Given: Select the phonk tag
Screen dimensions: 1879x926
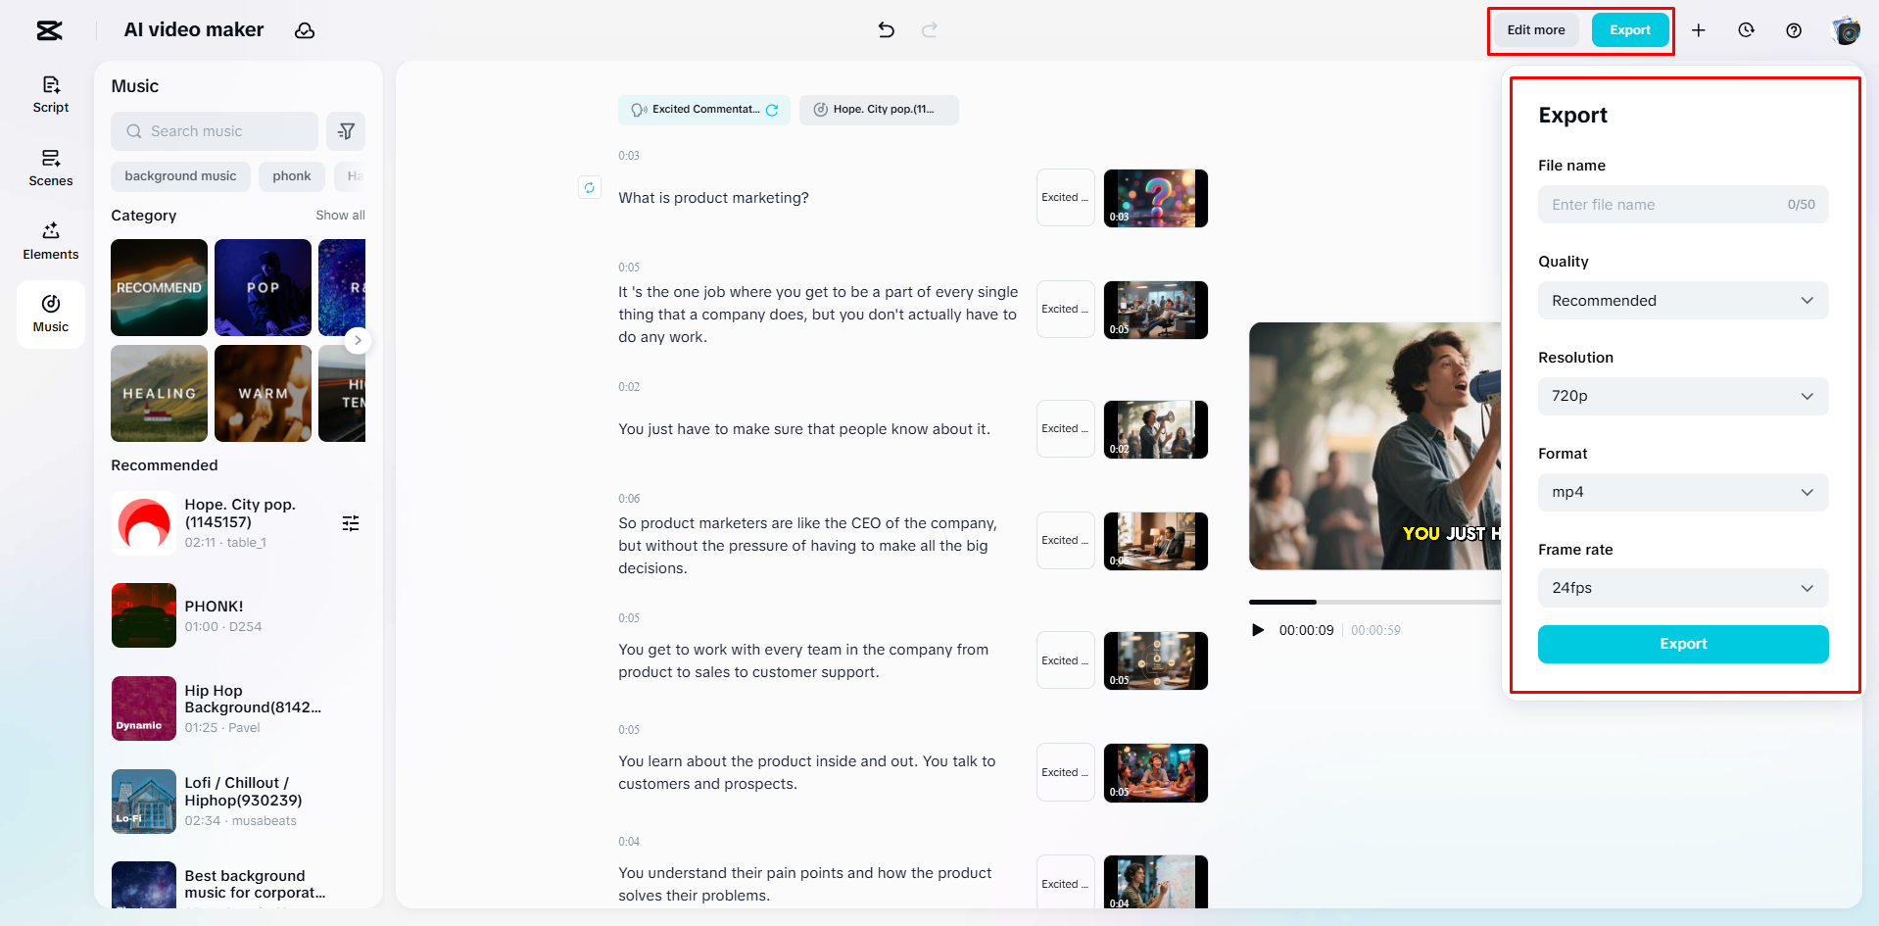Looking at the screenshot, I should 292,176.
